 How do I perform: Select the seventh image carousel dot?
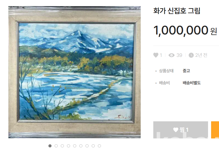(87, 146)
